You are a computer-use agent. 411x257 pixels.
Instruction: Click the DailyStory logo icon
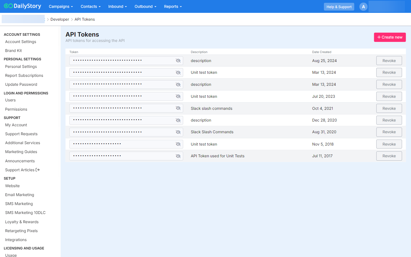click(8, 6)
